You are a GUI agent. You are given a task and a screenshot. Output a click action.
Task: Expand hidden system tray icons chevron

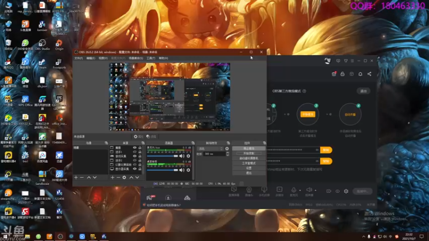coord(364,237)
